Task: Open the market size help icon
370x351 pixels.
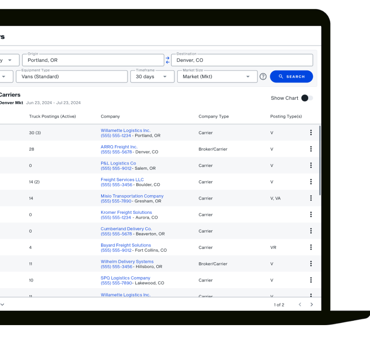Action: pos(263,76)
